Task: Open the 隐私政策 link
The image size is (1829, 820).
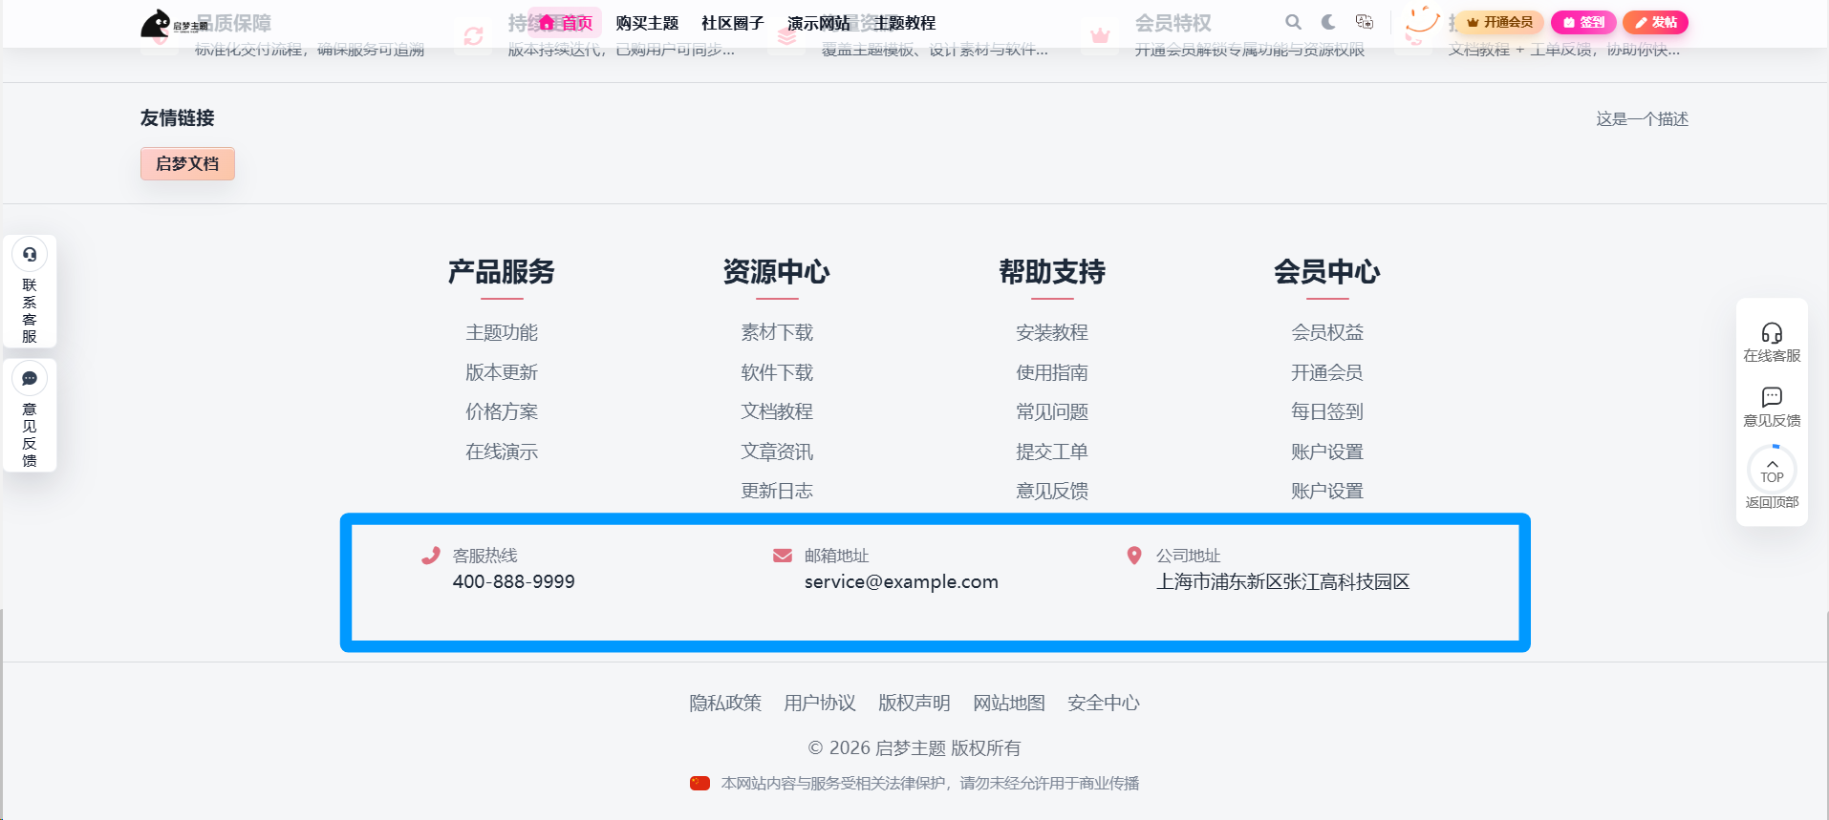Action: [x=725, y=704]
